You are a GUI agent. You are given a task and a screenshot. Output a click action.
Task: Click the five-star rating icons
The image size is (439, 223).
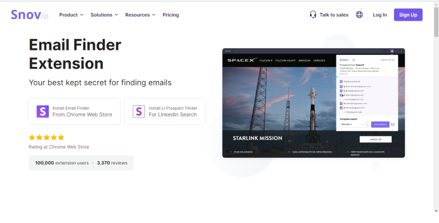click(x=47, y=137)
